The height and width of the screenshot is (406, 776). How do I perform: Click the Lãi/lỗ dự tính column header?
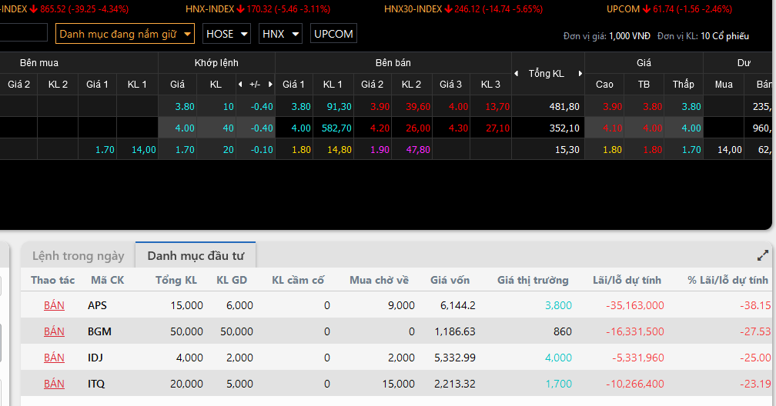627,280
